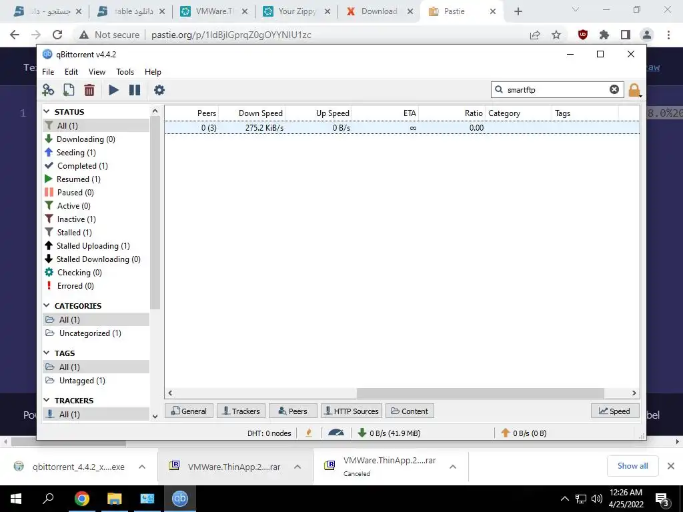Filter by Checking (0) status
The image size is (683, 512).
click(x=73, y=273)
